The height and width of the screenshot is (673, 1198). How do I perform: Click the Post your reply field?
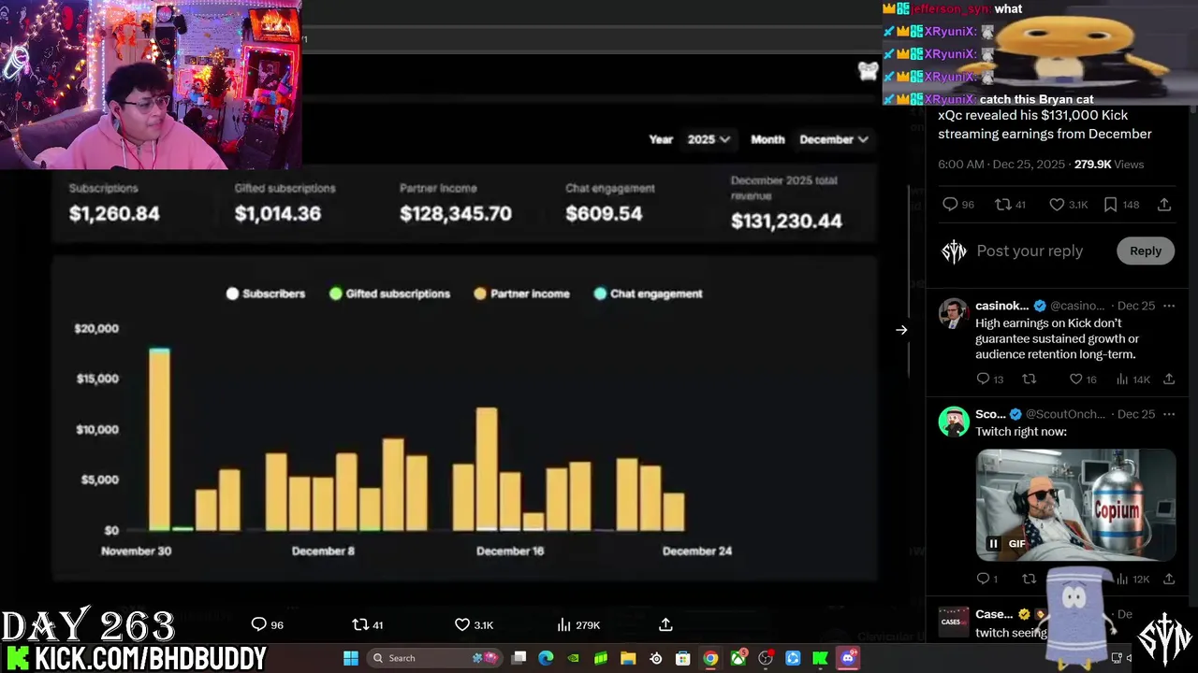pos(1030,251)
